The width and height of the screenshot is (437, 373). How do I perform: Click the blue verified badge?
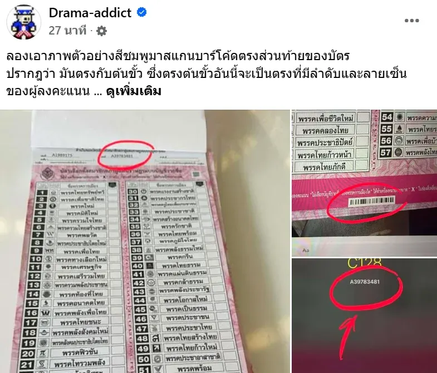142,12
